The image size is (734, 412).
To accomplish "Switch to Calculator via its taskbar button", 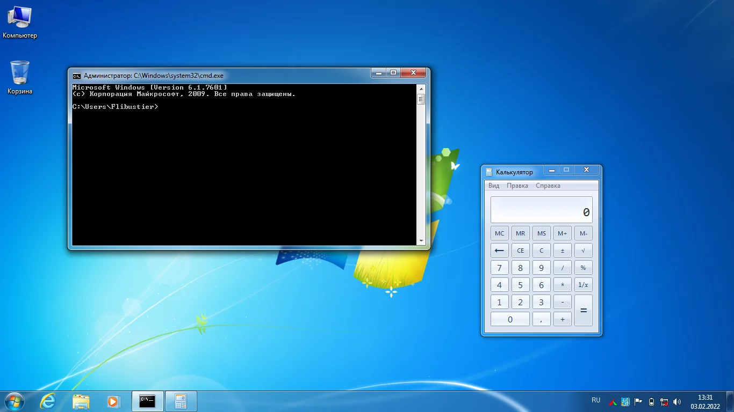I will tap(181, 401).
